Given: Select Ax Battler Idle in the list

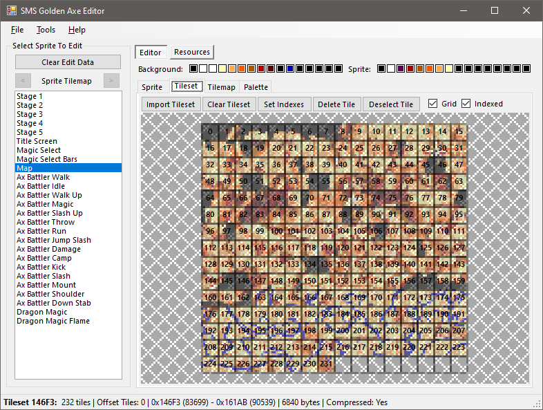Looking at the screenshot, I should pyautogui.click(x=68, y=186).
